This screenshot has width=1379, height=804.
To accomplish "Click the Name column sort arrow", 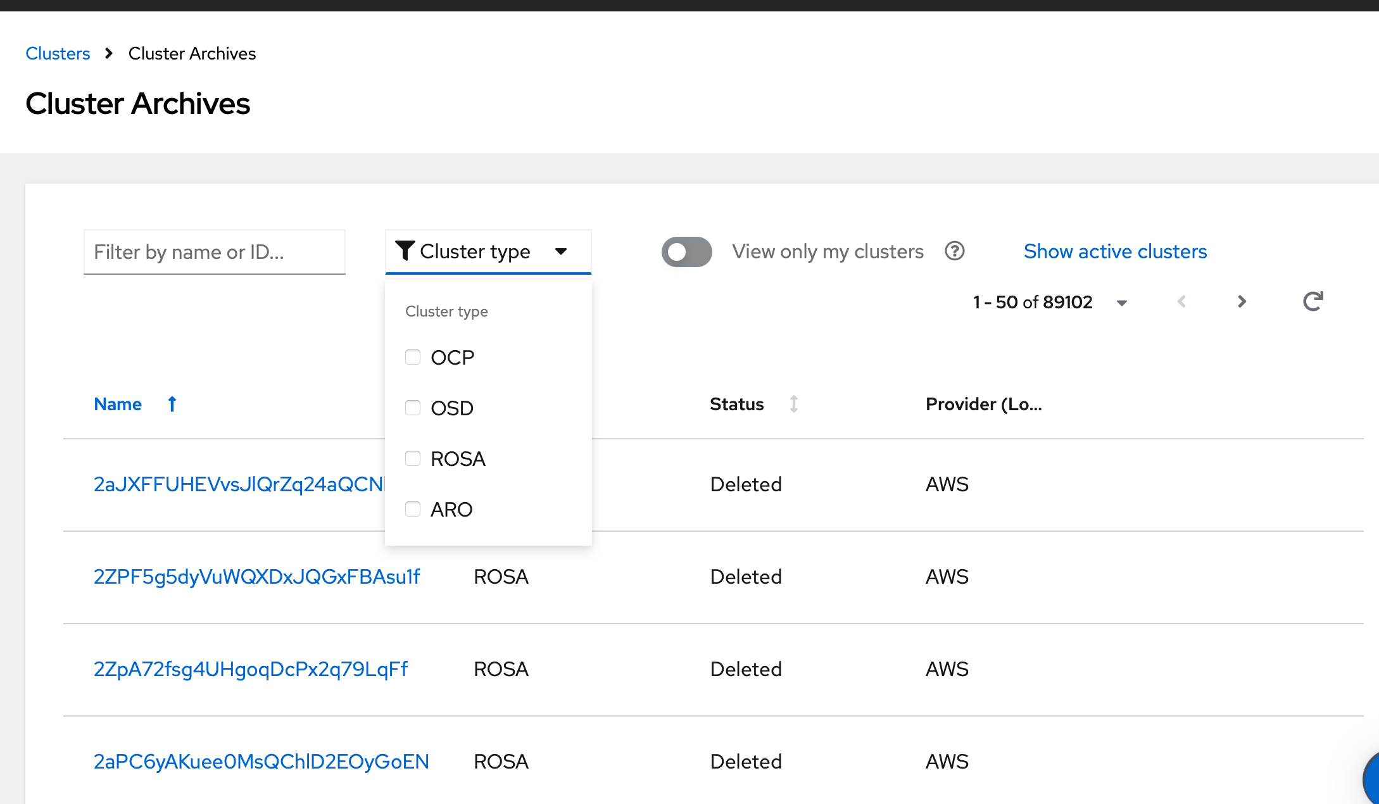I will pos(172,404).
